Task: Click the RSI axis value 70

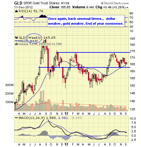Action: click(x=131, y=18)
